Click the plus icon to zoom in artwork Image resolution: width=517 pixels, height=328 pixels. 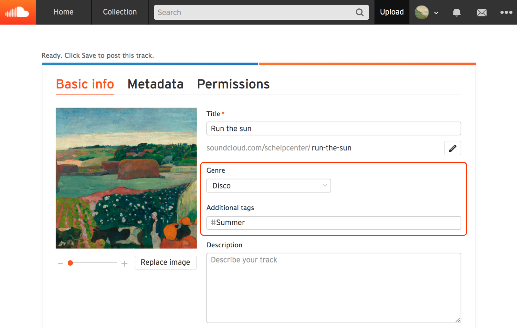click(x=124, y=263)
